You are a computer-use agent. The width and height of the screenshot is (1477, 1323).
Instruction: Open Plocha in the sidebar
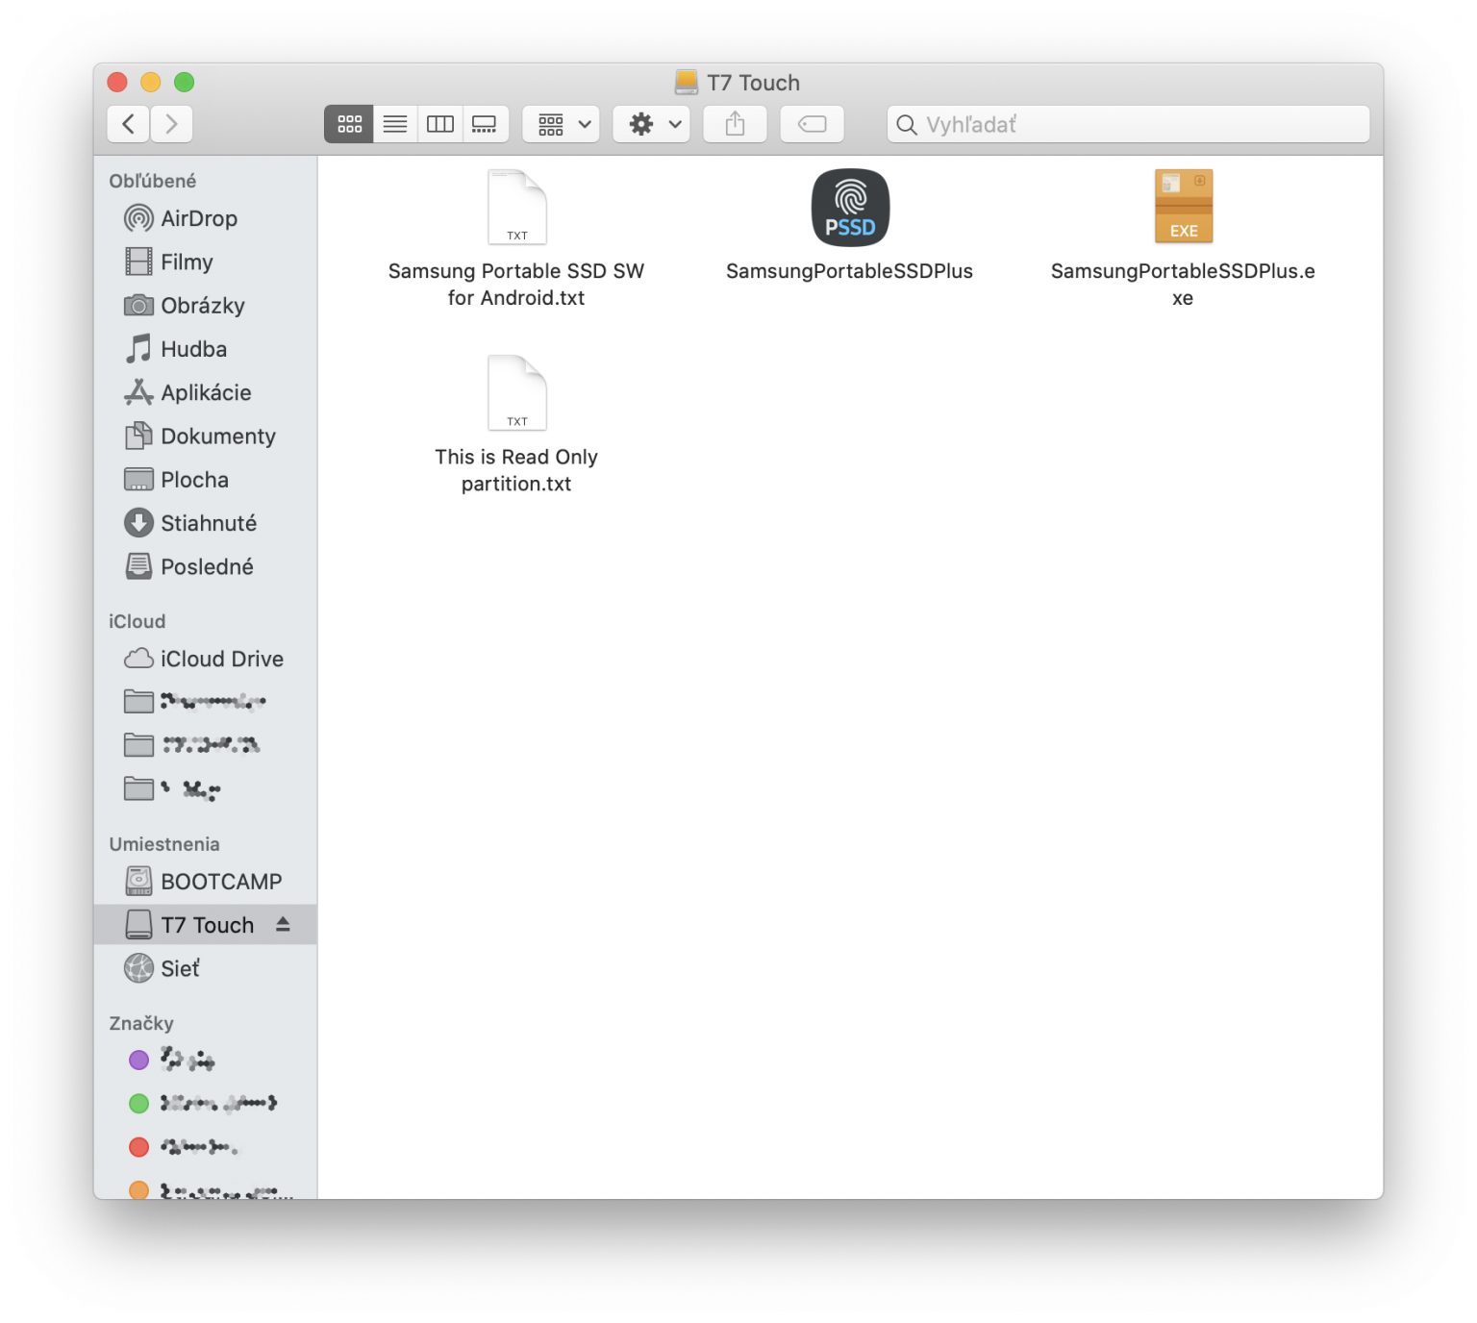click(205, 480)
